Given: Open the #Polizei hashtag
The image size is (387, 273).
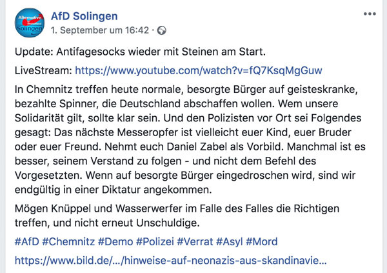Looking at the screenshot, I should point(155,242).
